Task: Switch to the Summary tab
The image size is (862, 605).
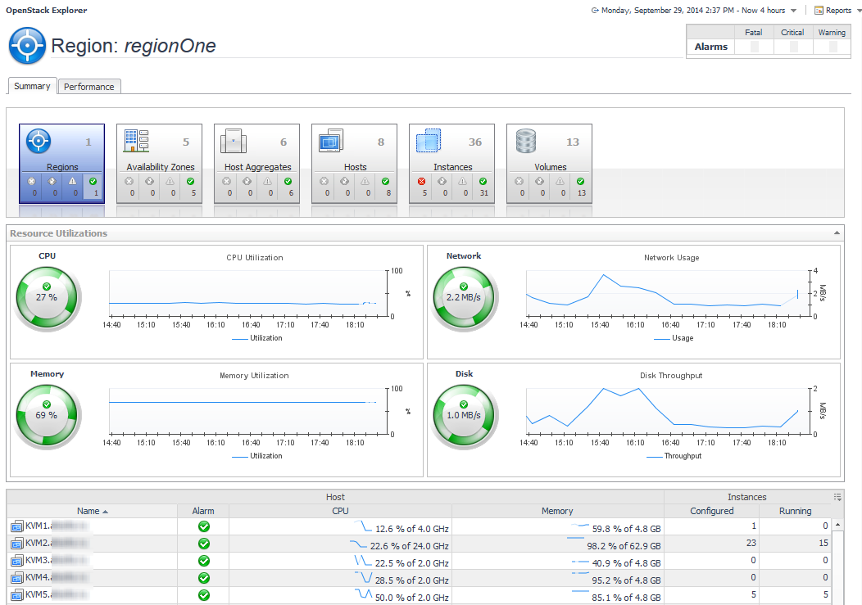Action: [32, 86]
